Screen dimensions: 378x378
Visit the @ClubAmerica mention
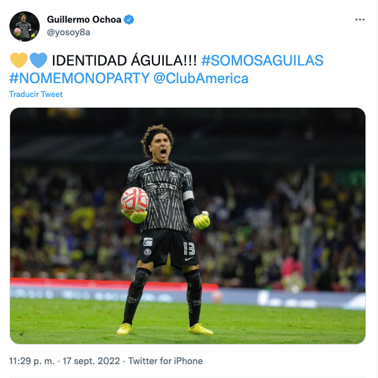point(201,78)
